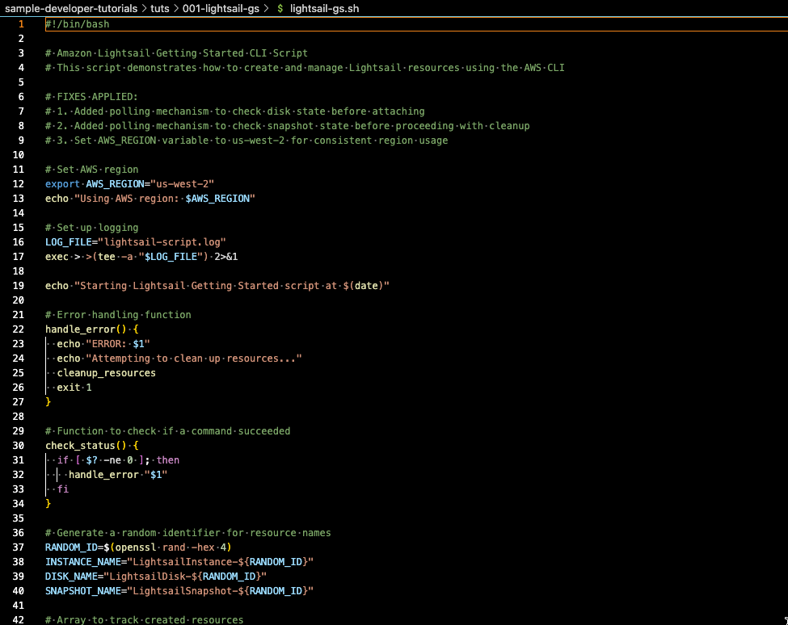Click the 'if [ $? -ne 0 ]; then' line
Viewport: 788px width, 625px height.
click(x=118, y=461)
